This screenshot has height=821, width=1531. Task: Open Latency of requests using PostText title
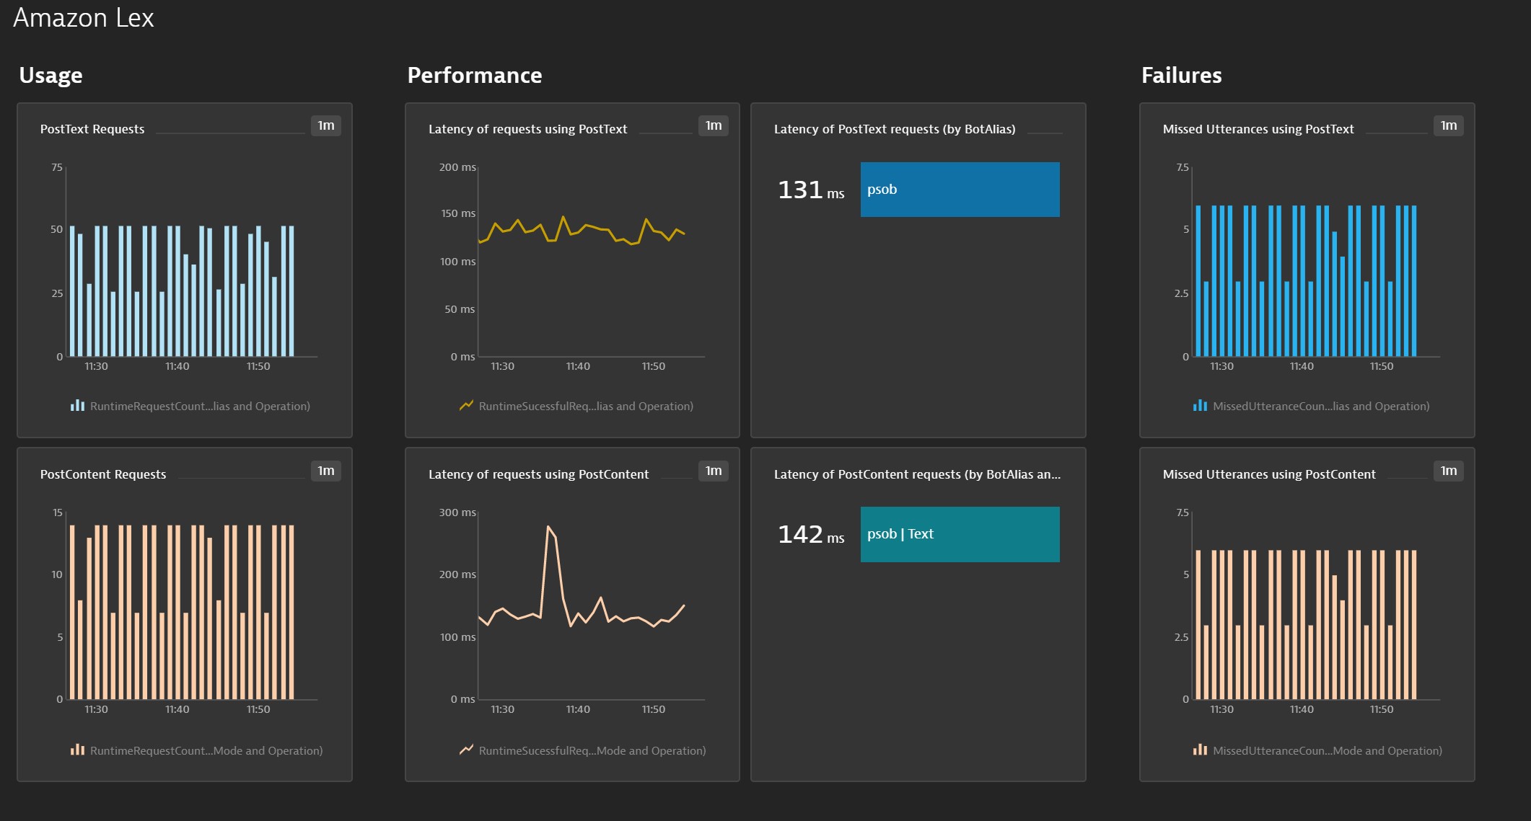527,129
